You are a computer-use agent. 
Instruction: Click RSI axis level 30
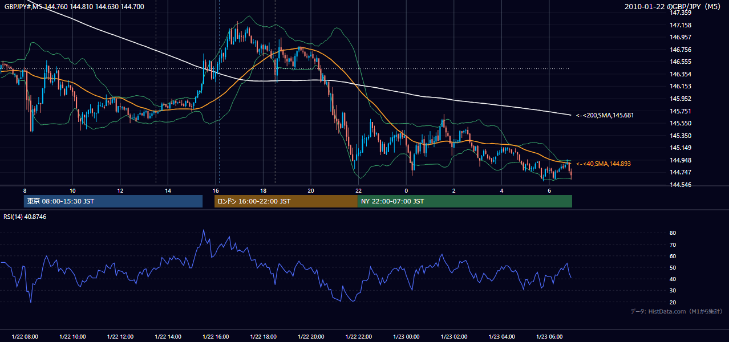click(x=673, y=291)
